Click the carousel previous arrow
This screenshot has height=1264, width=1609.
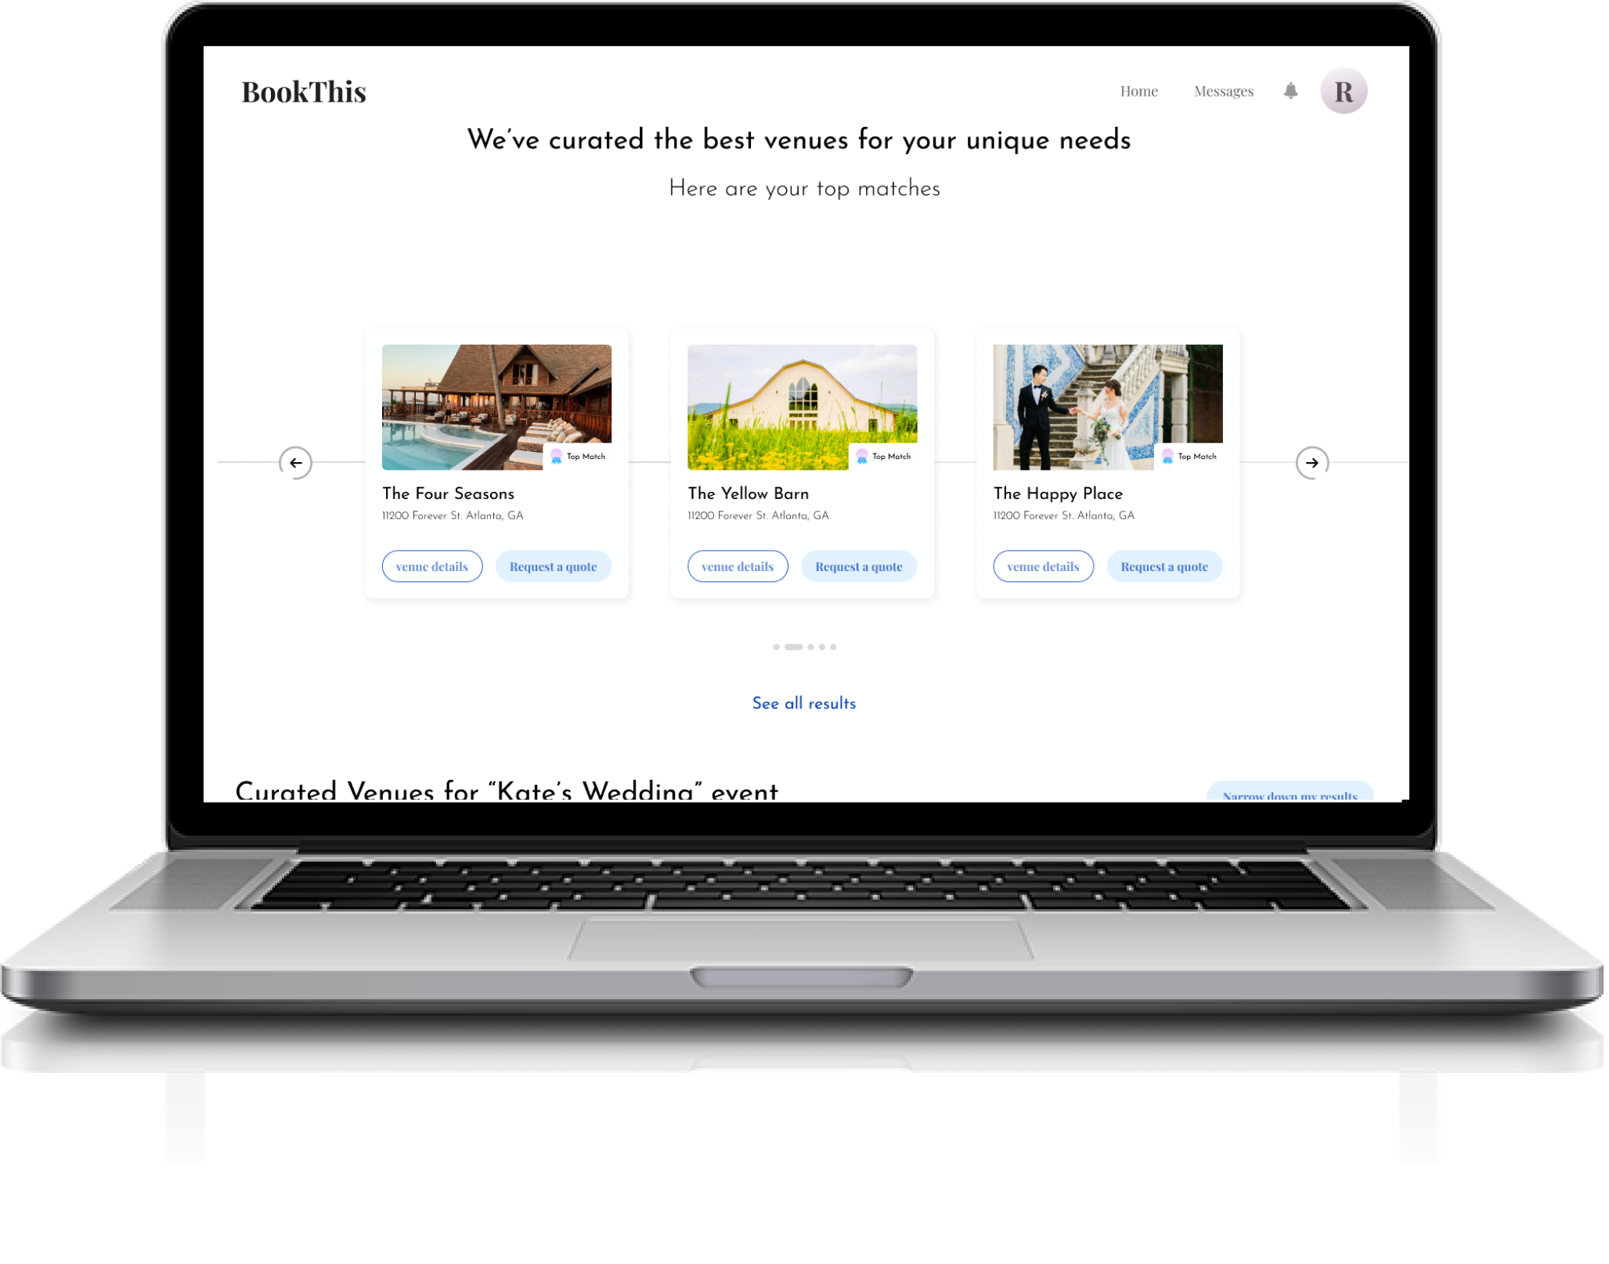coord(296,464)
